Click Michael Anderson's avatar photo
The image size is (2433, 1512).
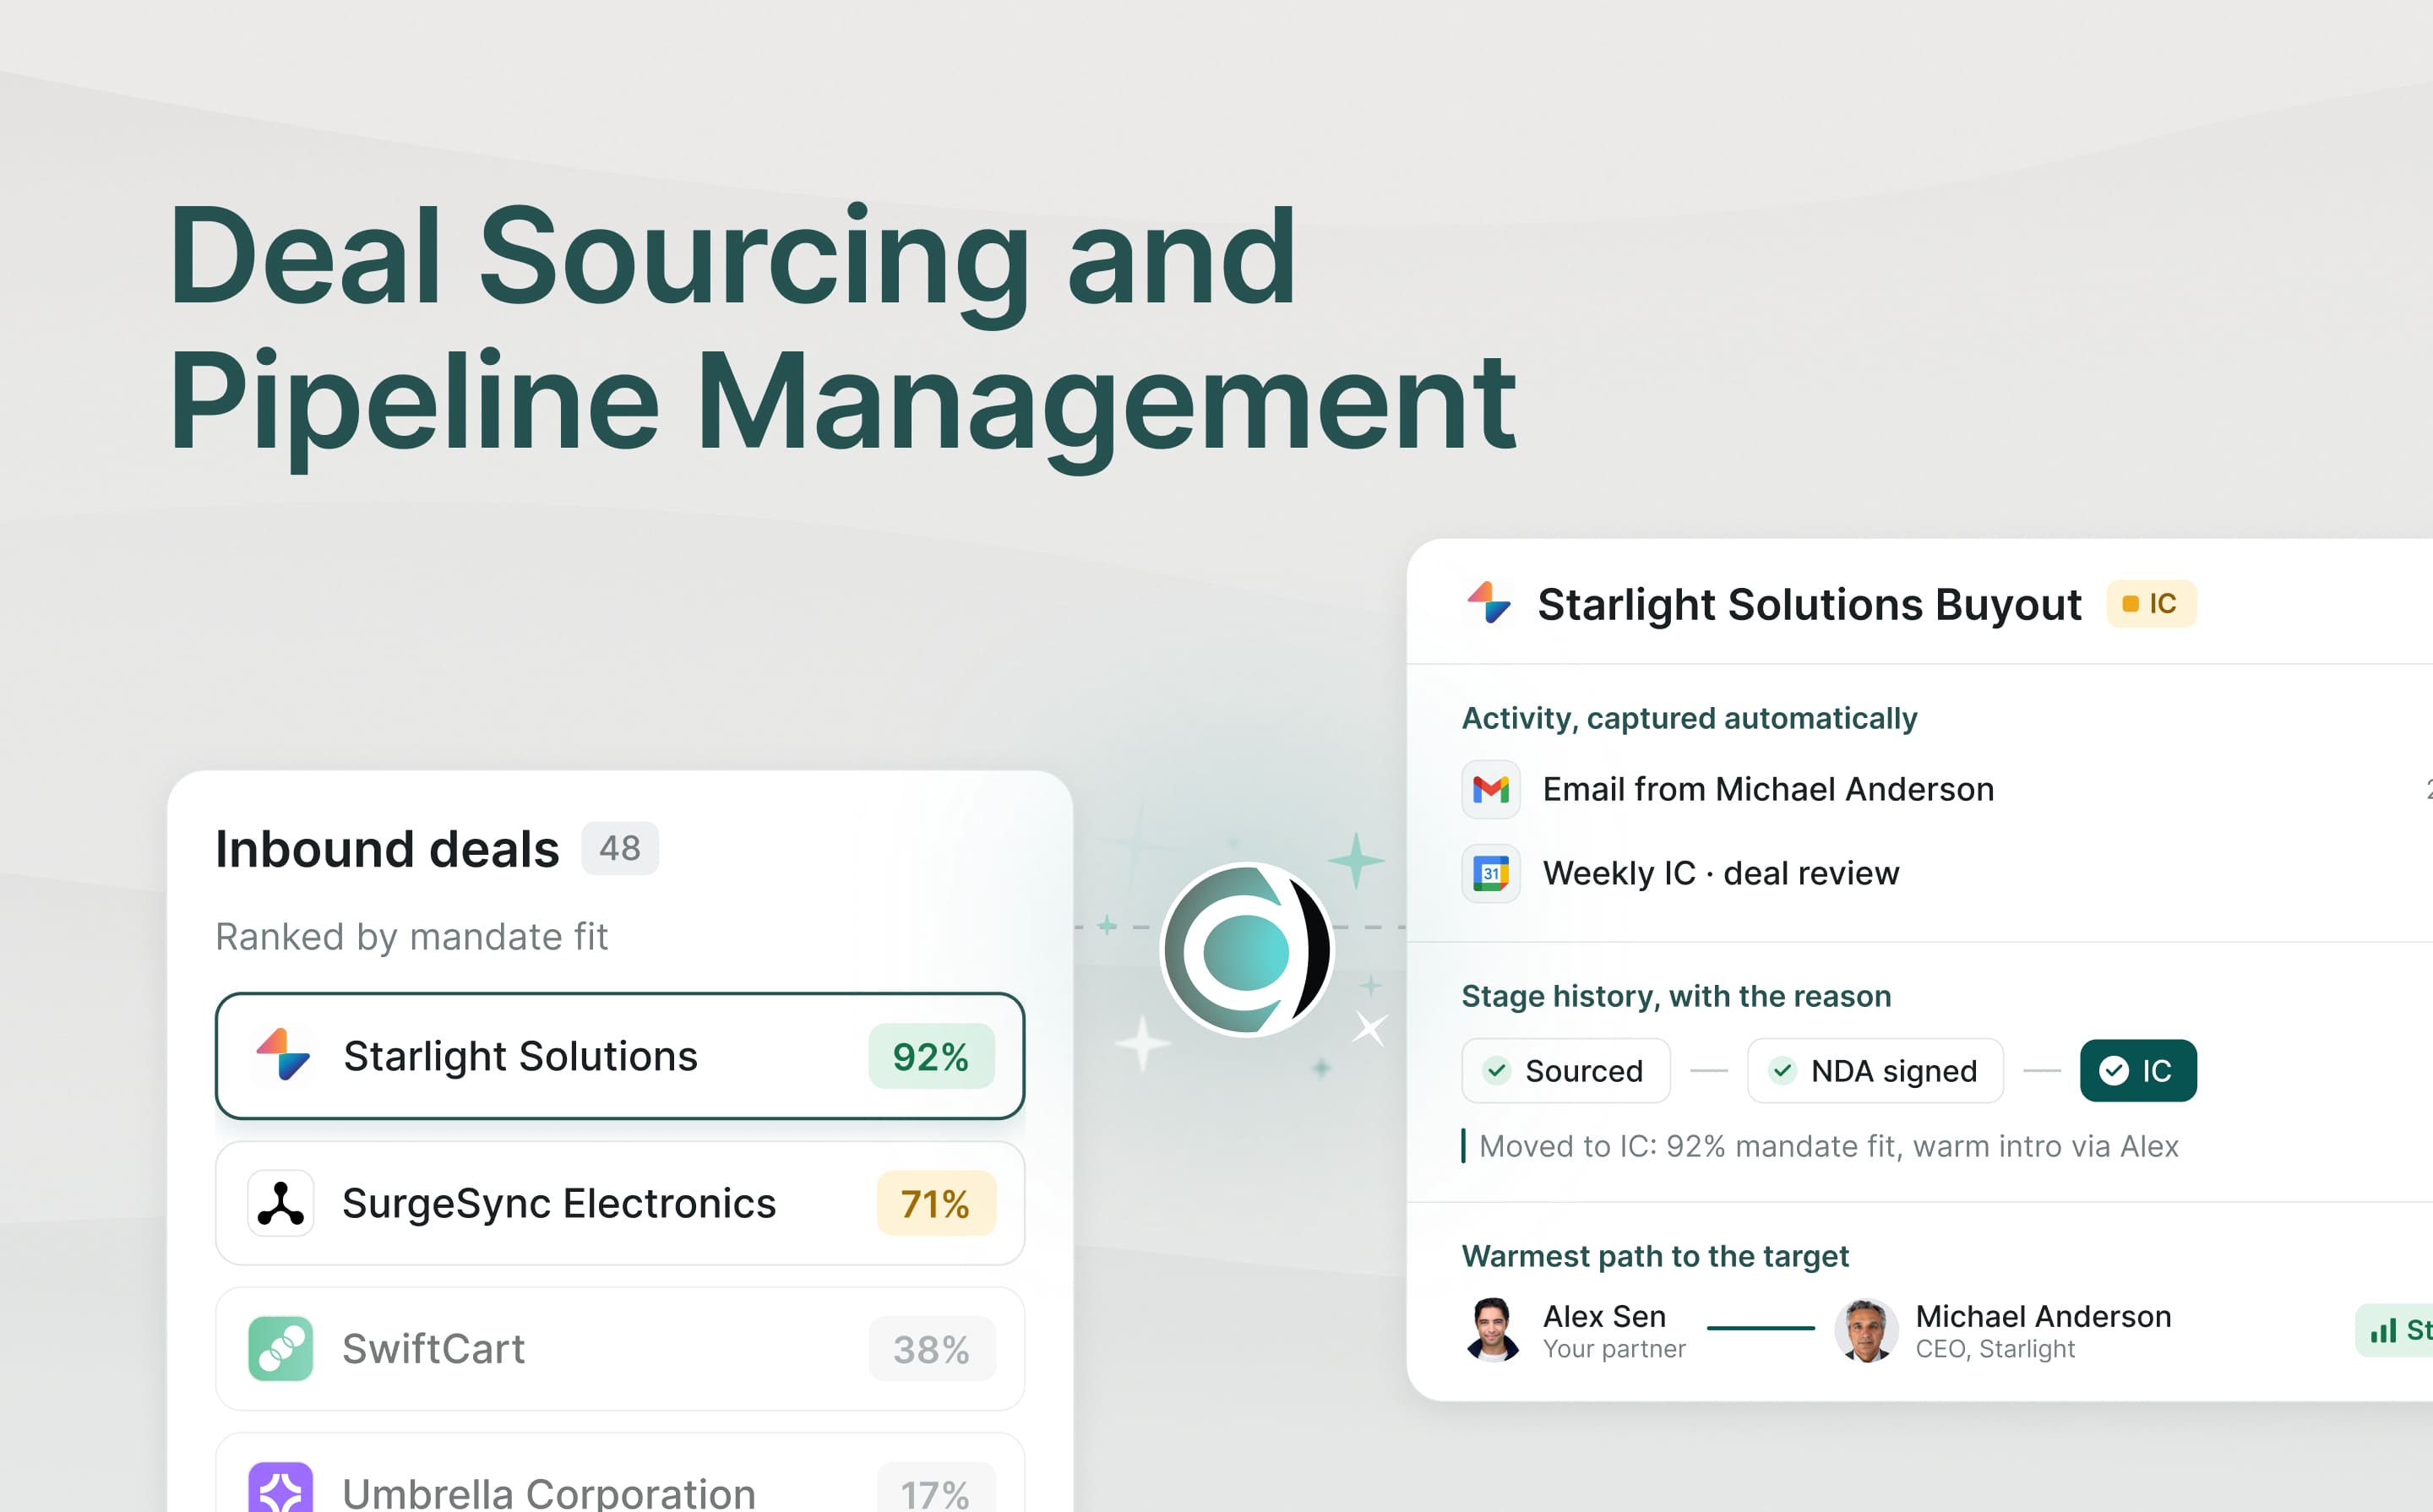pyautogui.click(x=1866, y=1330)
